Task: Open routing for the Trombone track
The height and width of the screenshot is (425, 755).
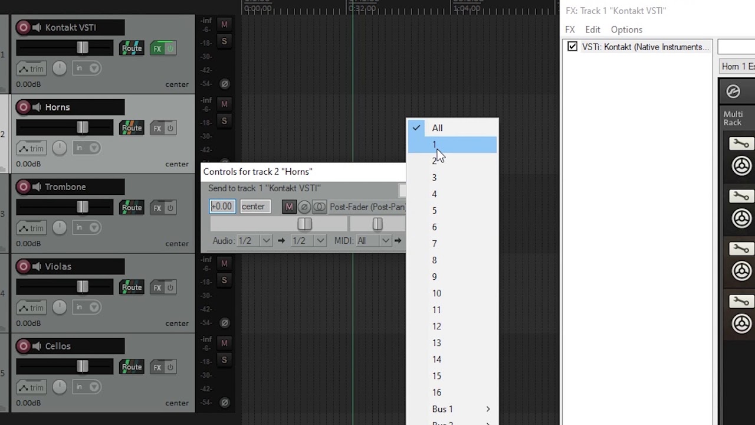Action: 132,208
